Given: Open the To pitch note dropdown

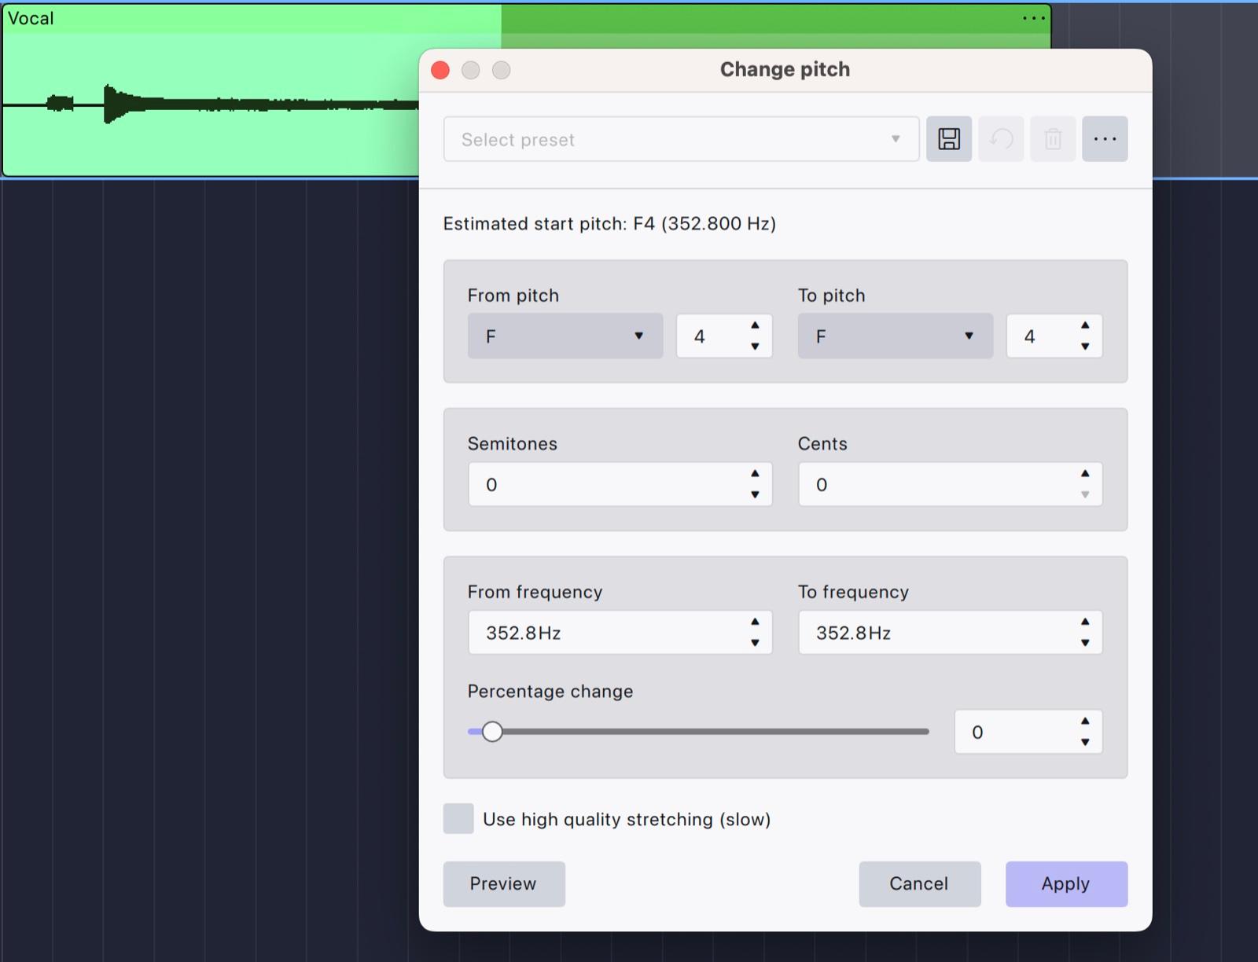Looking at the screenshot, I should click(x=896, y=336).
